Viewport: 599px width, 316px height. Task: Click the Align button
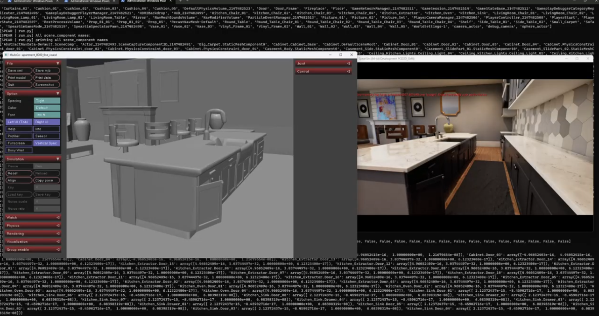(x=19, y=180)
